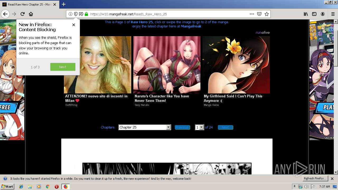Click the green padlock security icon

[86, 14]
